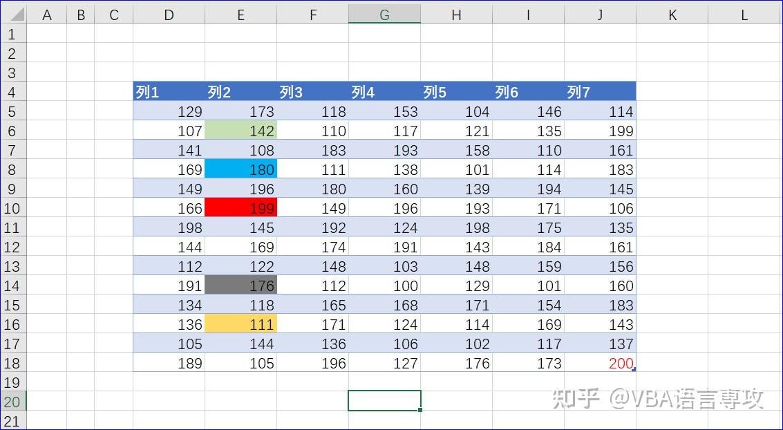Select cell G18 containing 127
This screenshot has height=430, width=783.
[x=384, y=363]
